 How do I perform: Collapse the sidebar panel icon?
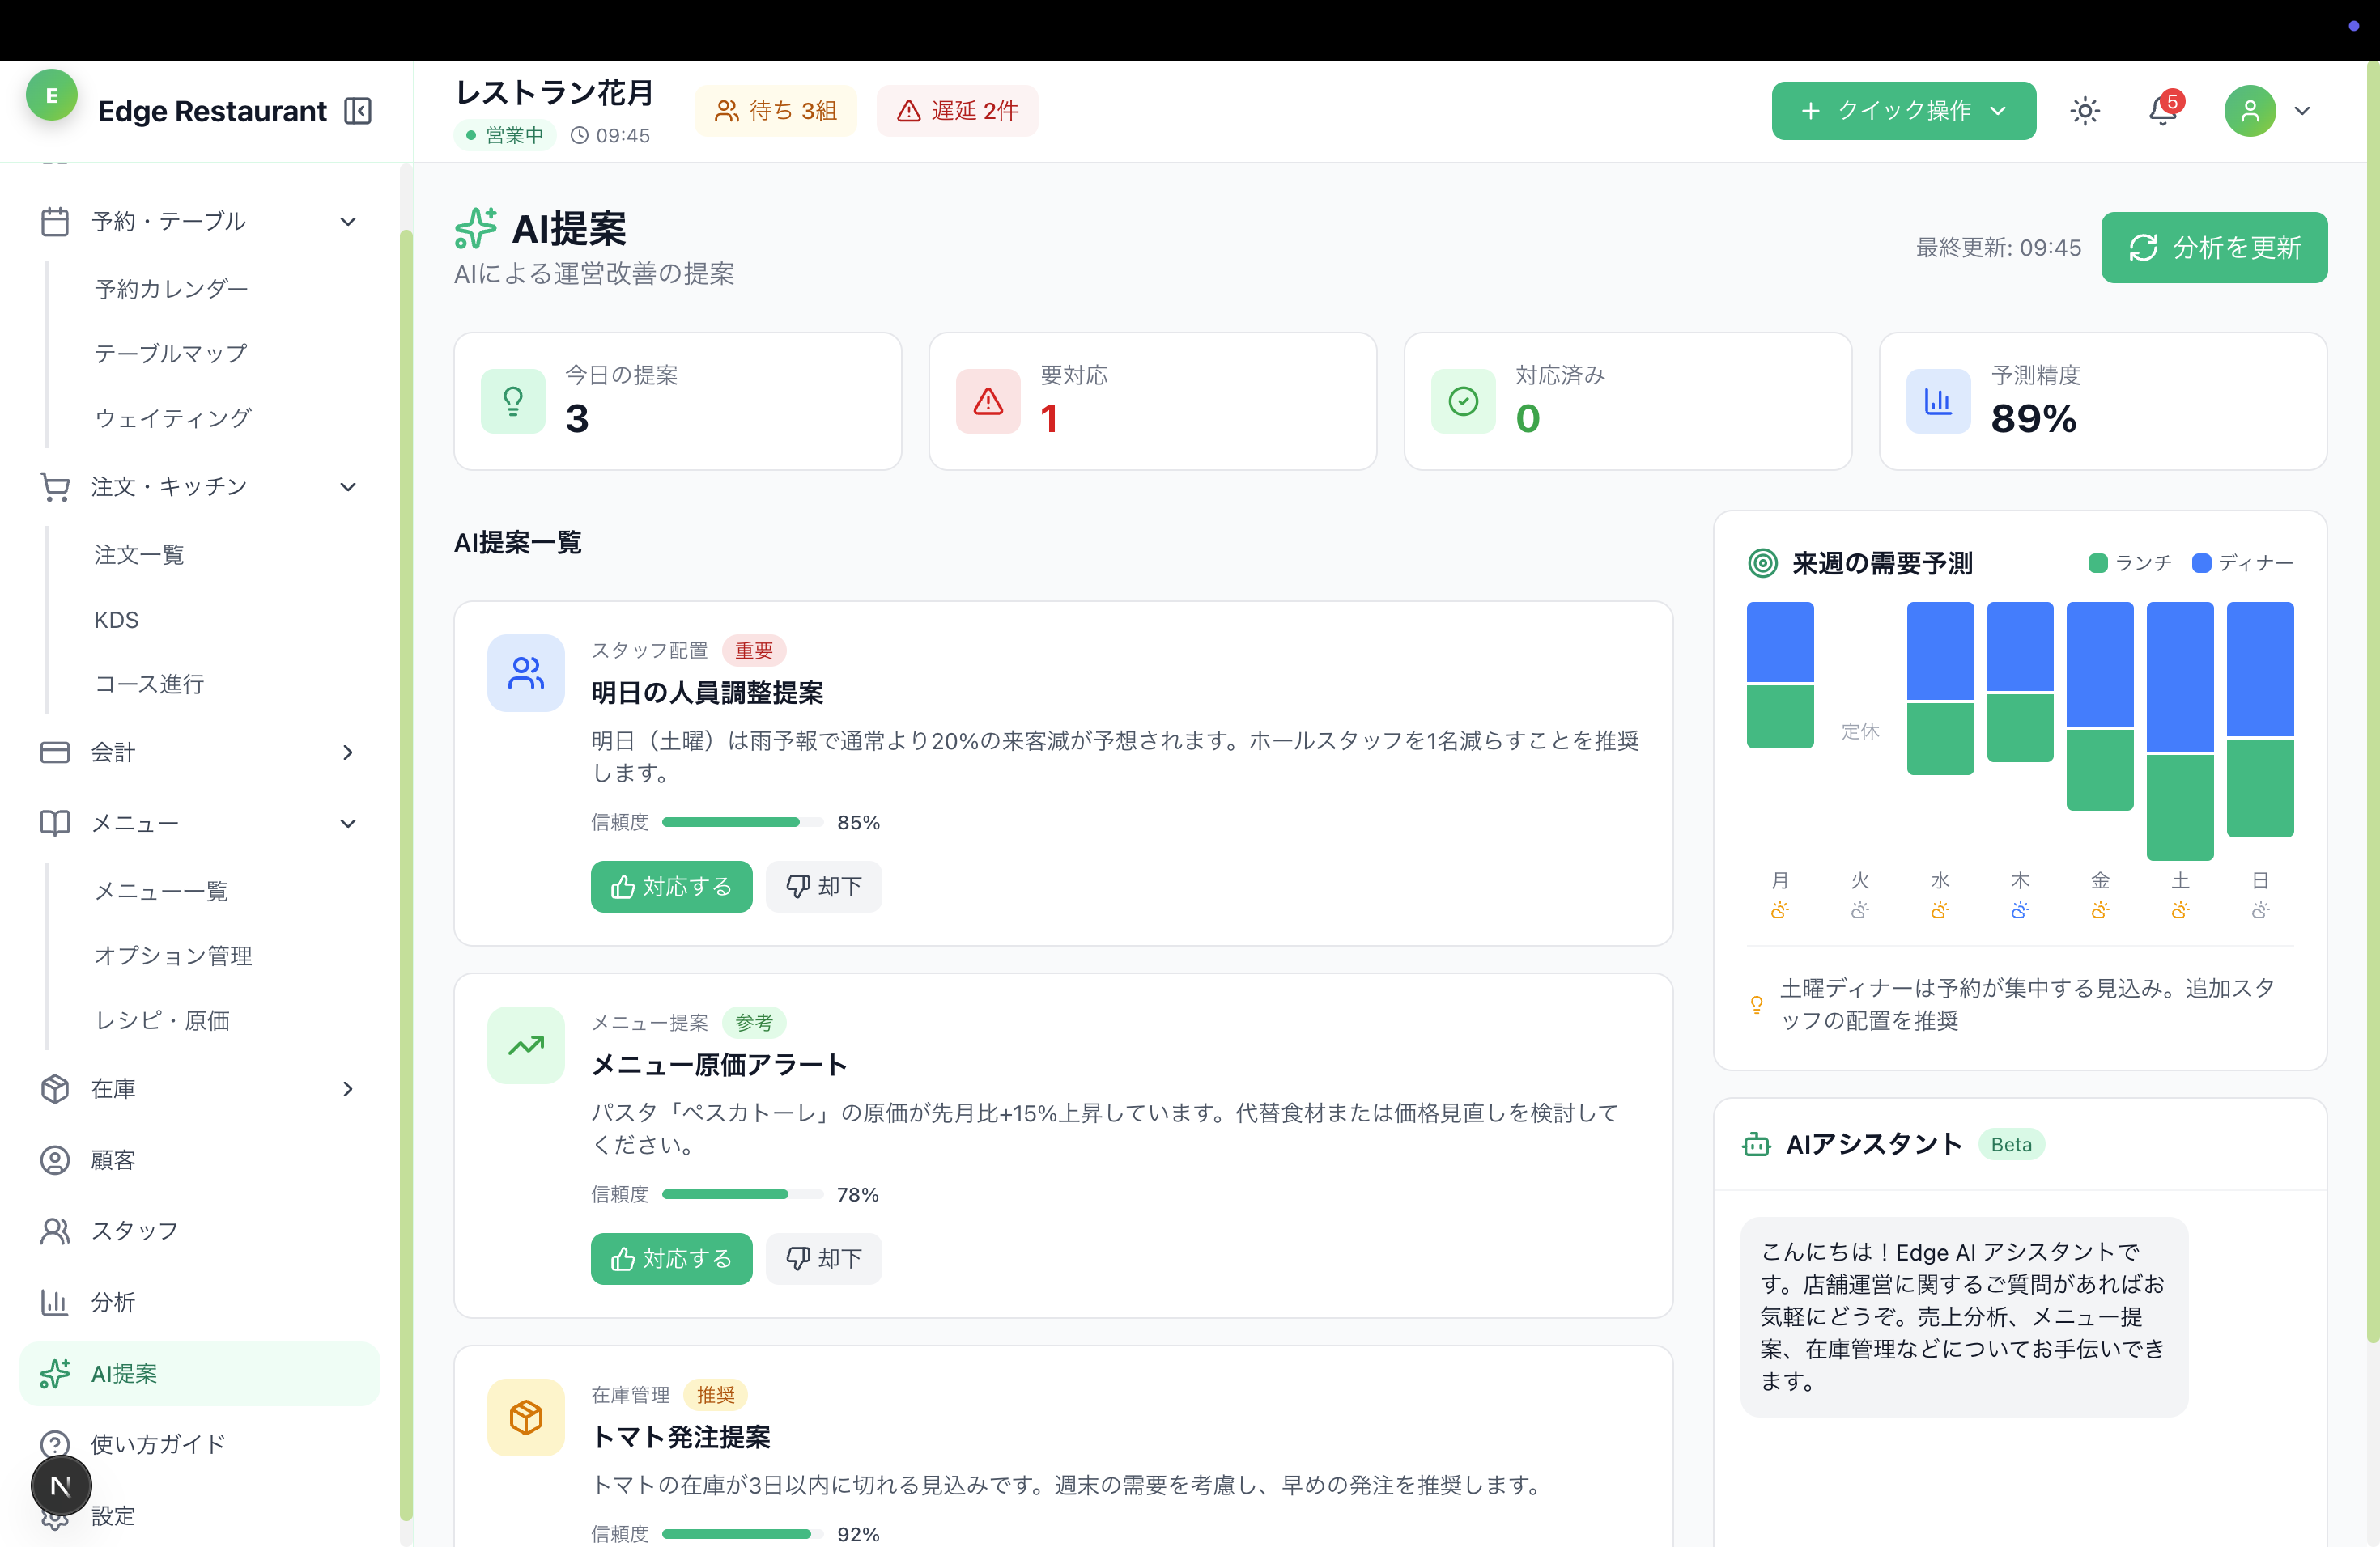[357, 111]
